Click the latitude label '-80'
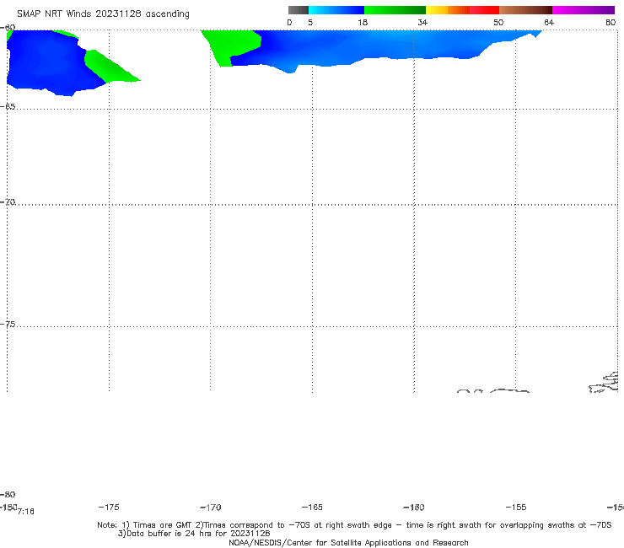This screenshot has width=624, height=548. point(8,494)
